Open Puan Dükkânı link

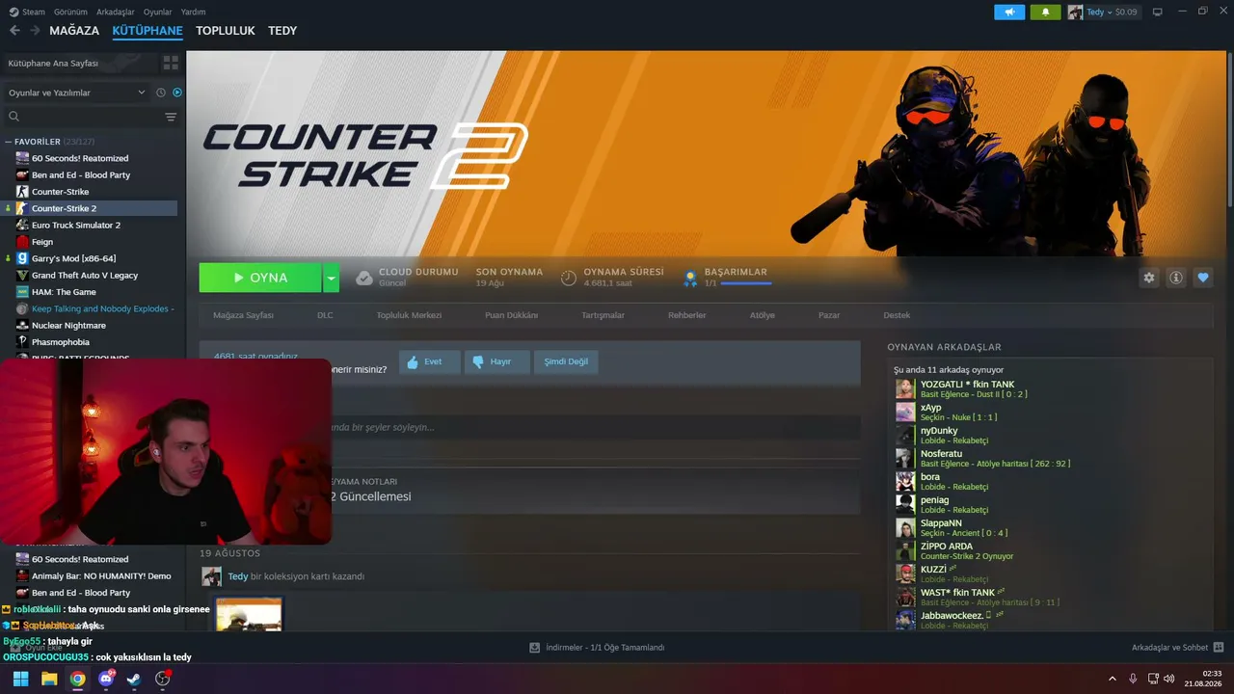[x=511, y=315]
